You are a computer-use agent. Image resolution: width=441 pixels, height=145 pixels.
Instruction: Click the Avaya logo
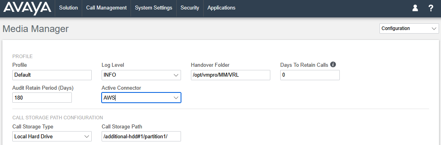27,8
